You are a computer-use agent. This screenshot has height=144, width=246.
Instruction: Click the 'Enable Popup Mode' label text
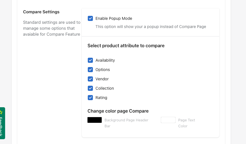point(114,18)
